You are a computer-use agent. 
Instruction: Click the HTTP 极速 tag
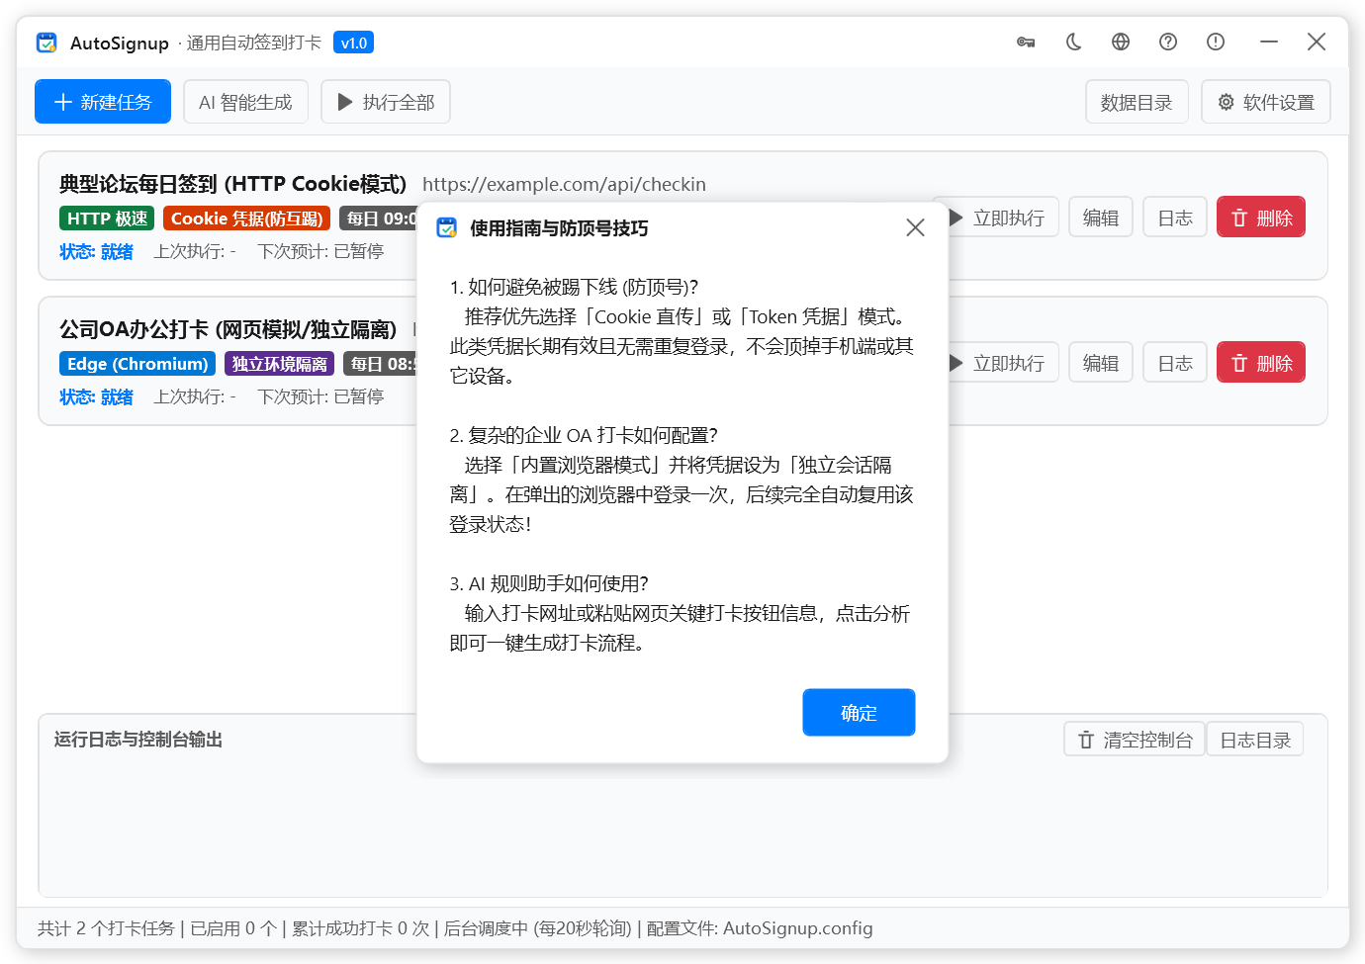pos(107,219)
